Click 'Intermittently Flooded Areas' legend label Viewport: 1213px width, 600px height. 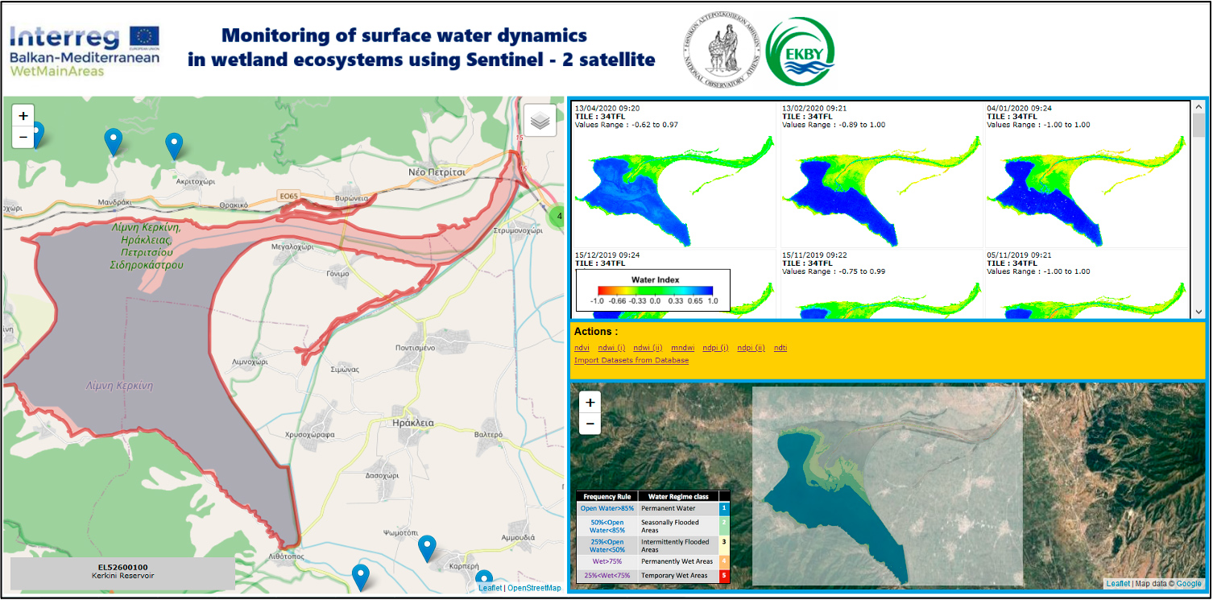coord(675,545)
